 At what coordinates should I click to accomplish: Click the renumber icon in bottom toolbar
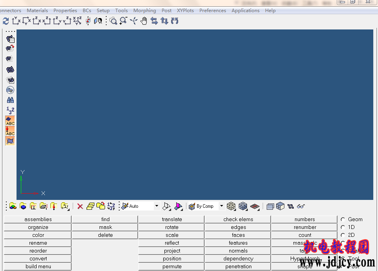pyautogui.click(x=111, y=206)
